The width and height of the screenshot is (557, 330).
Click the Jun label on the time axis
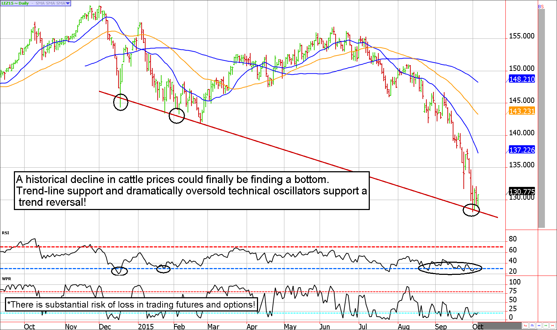(325, 326)
